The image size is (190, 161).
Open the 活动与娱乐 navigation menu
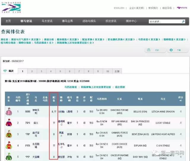pos(89,21)
